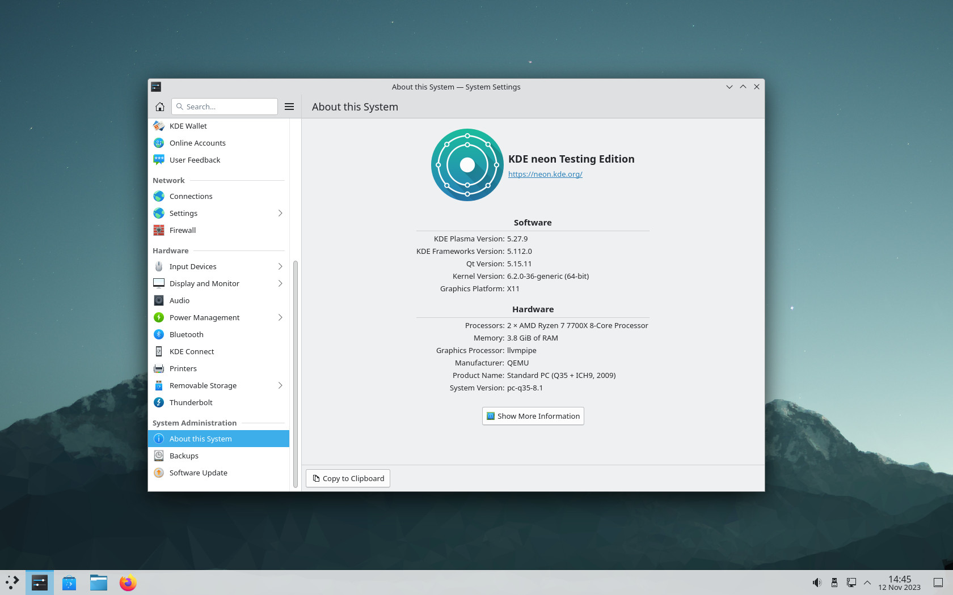The height and width of the screenshot is (595, 953).
Task: Select the Bluetooth label
Action: click(x=187, y=334)
